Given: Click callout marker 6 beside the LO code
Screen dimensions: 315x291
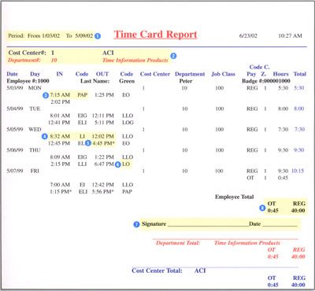Looking at the screenshot, I should (118, 164).
